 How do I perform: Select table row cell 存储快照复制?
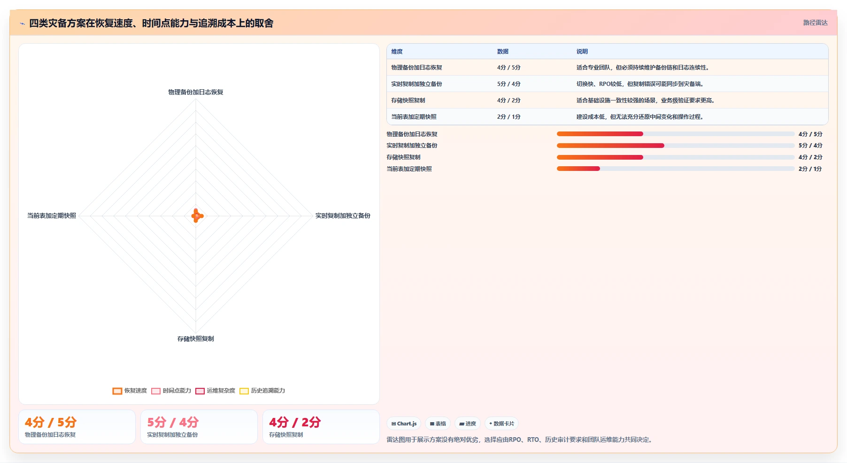coord(408,100)
